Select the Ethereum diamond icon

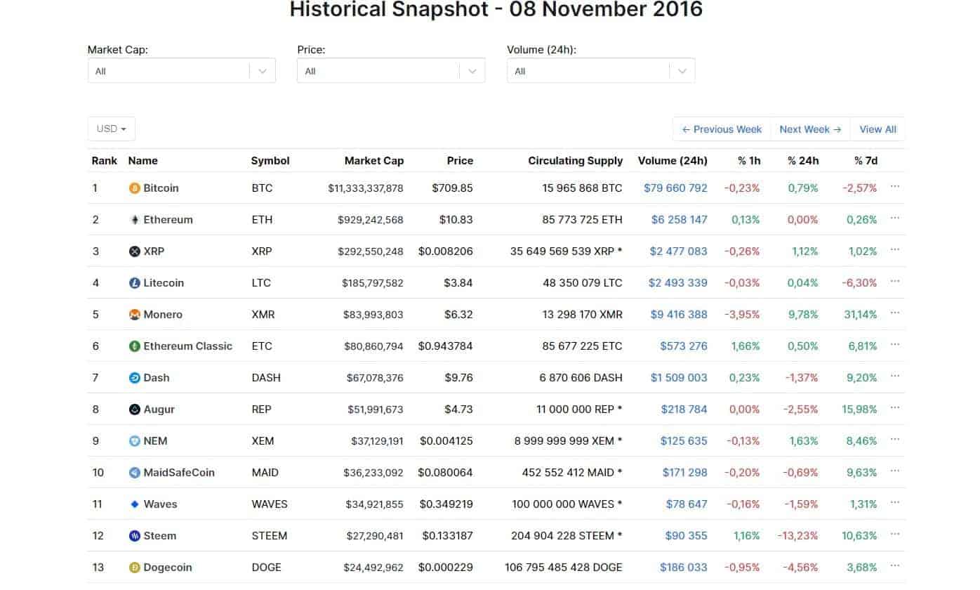point(133,220)
